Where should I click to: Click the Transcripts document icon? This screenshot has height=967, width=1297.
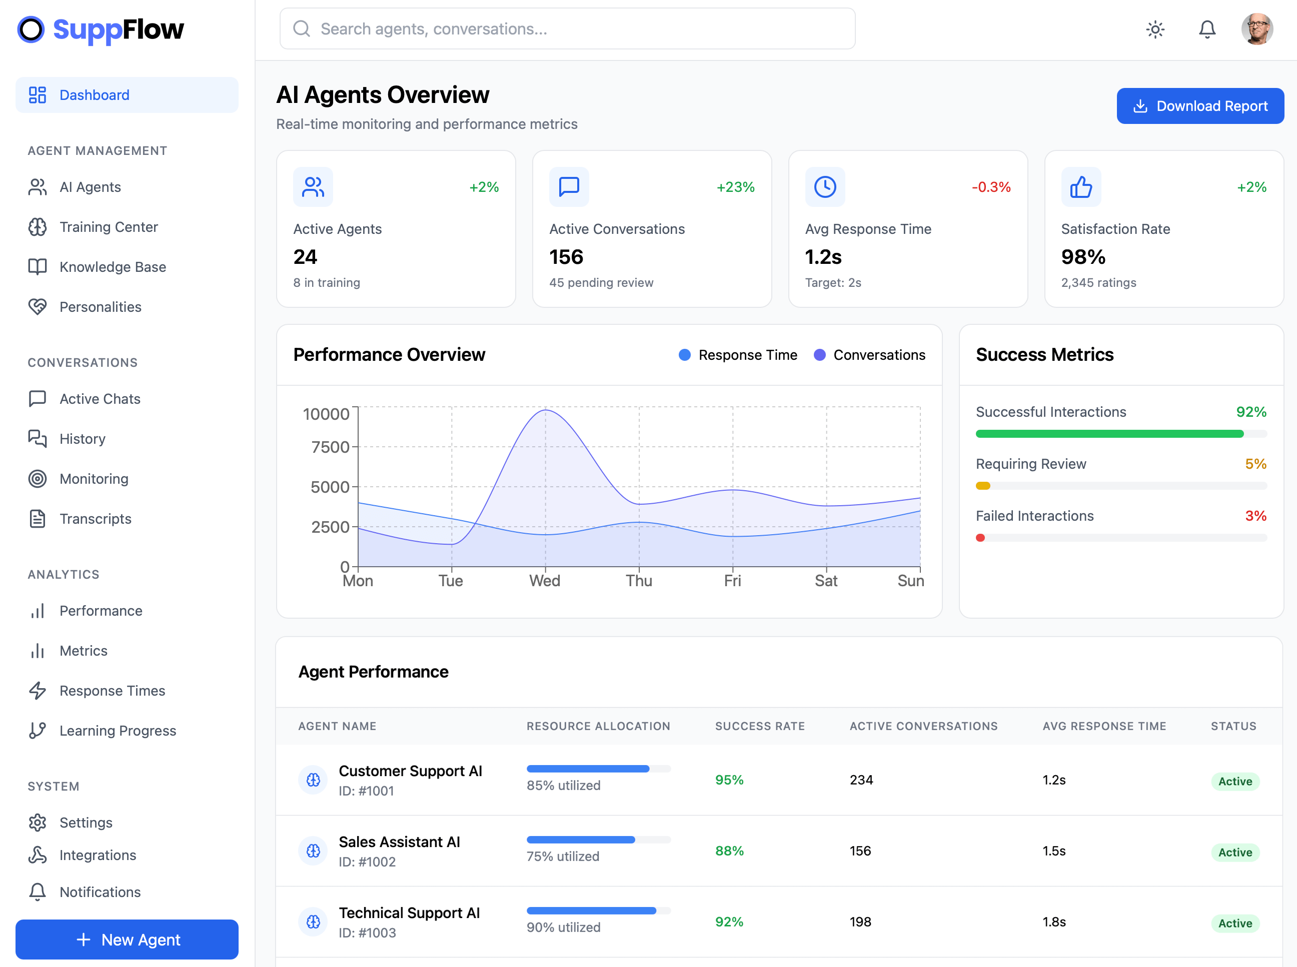coord(38,519)
